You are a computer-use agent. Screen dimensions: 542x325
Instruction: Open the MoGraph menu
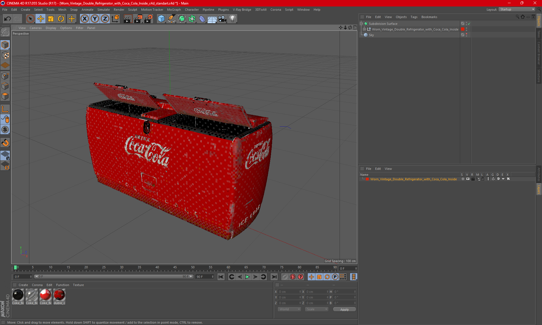(174, 10)
